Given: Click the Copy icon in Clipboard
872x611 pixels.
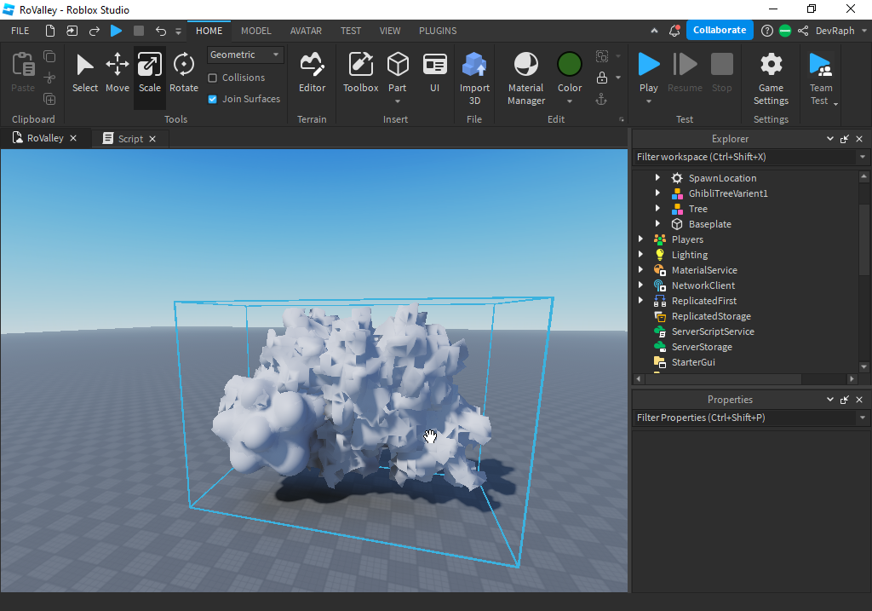Looking at the screenshot, I should click(x=49, y=56).
